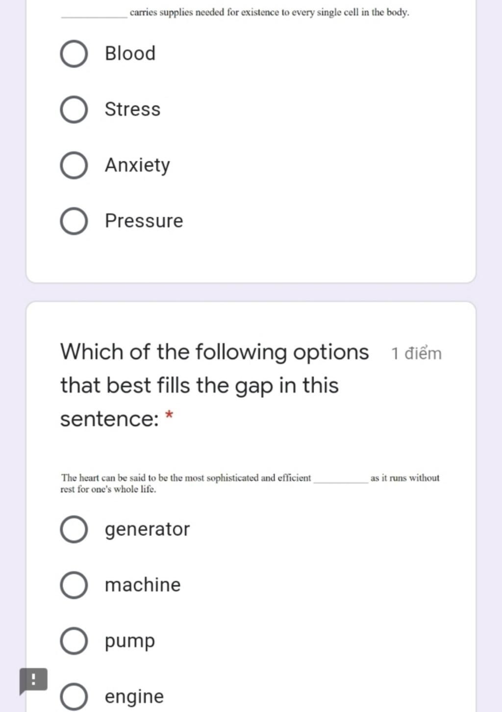
Task: Click the 'The heart can be said' sentence
Action: point(250,483)
